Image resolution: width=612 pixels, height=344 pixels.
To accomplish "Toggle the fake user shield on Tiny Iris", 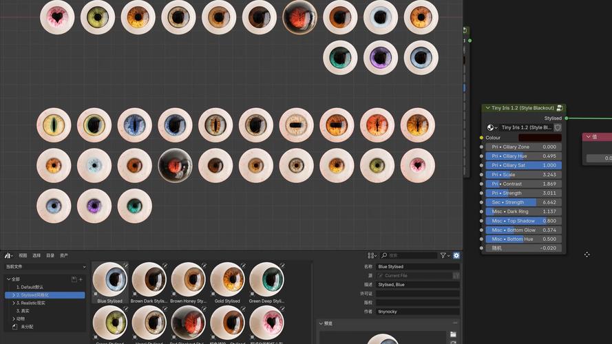I will click(x=558, y=127).
